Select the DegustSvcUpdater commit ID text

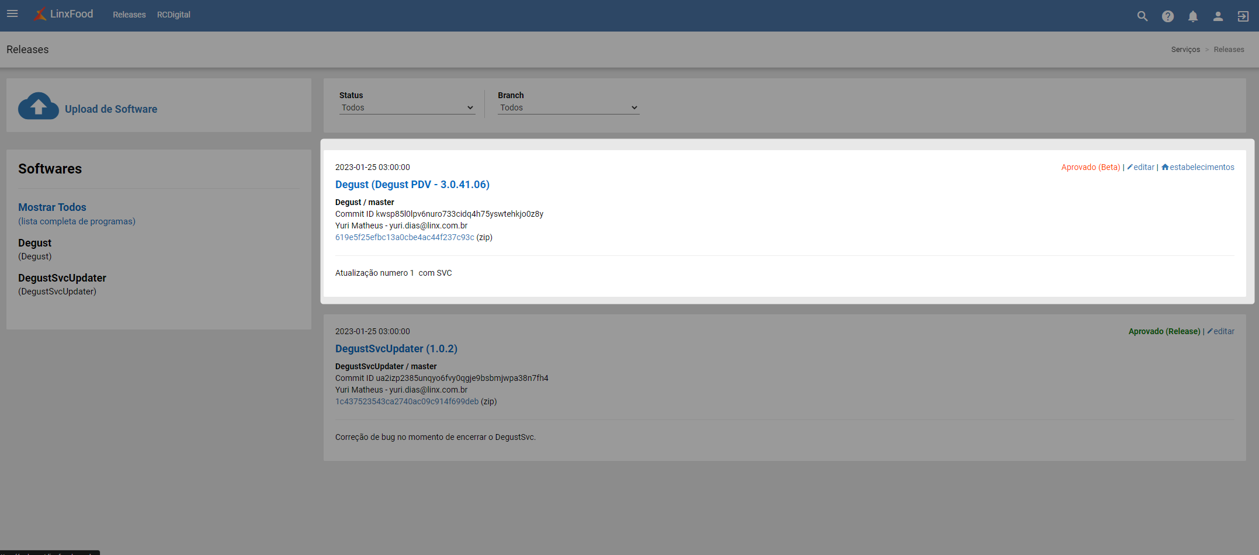pos(442,378)
